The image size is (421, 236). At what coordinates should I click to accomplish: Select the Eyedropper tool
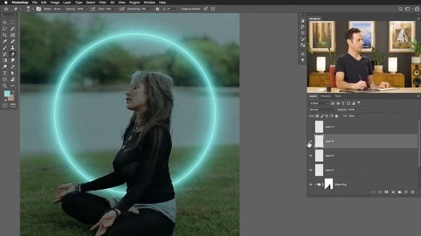(5, 41)
